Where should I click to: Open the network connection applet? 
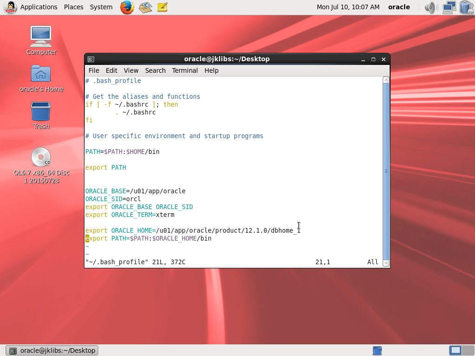click(449, 7)
